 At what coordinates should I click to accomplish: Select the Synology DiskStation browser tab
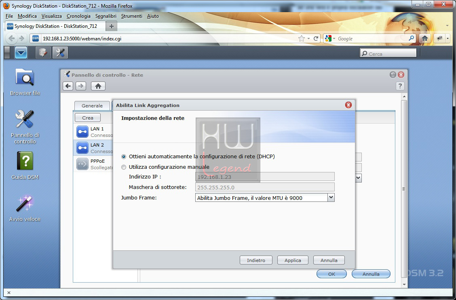pyautogui.click(x=55, y=26)
